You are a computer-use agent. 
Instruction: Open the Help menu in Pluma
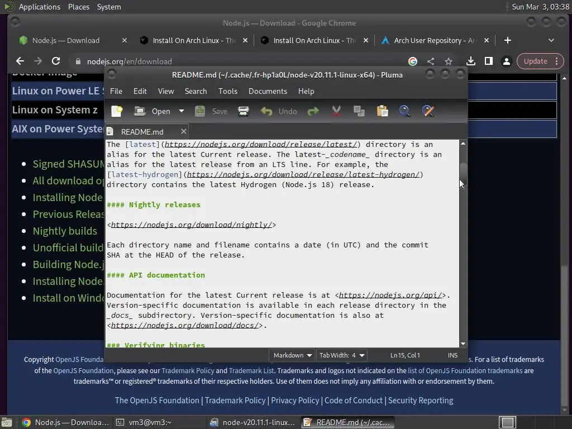point(306,91)
